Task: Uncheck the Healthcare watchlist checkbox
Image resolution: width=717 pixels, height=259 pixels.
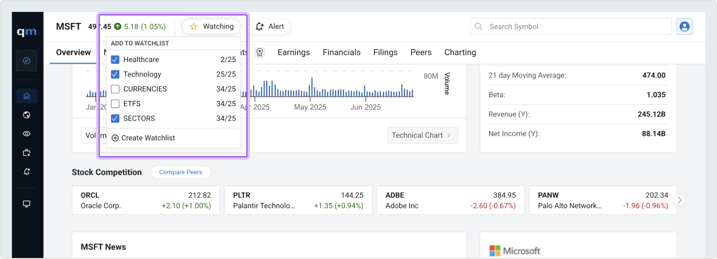Action: [x=115, y=60]
